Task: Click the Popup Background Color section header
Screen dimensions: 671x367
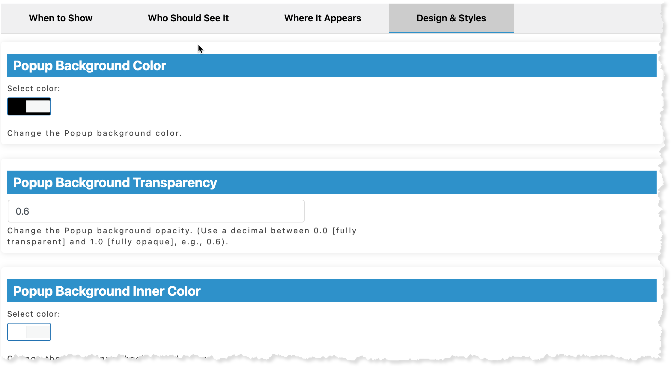Action: (x=332, y=65)
